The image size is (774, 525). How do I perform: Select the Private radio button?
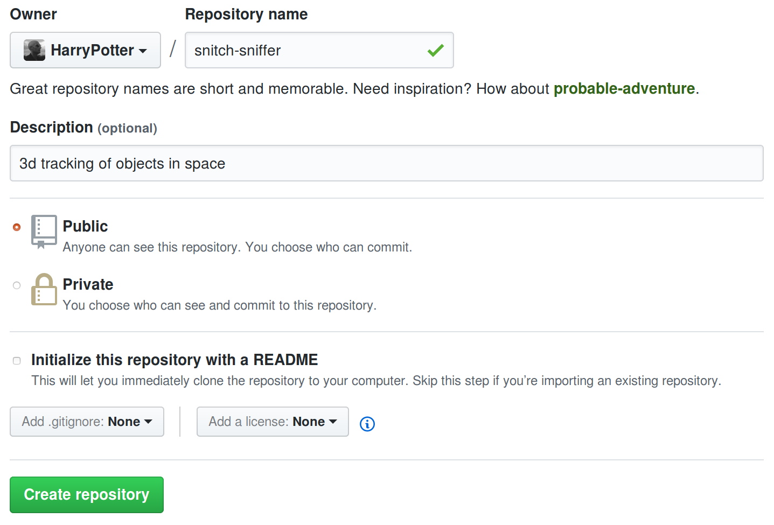(17, 285)
